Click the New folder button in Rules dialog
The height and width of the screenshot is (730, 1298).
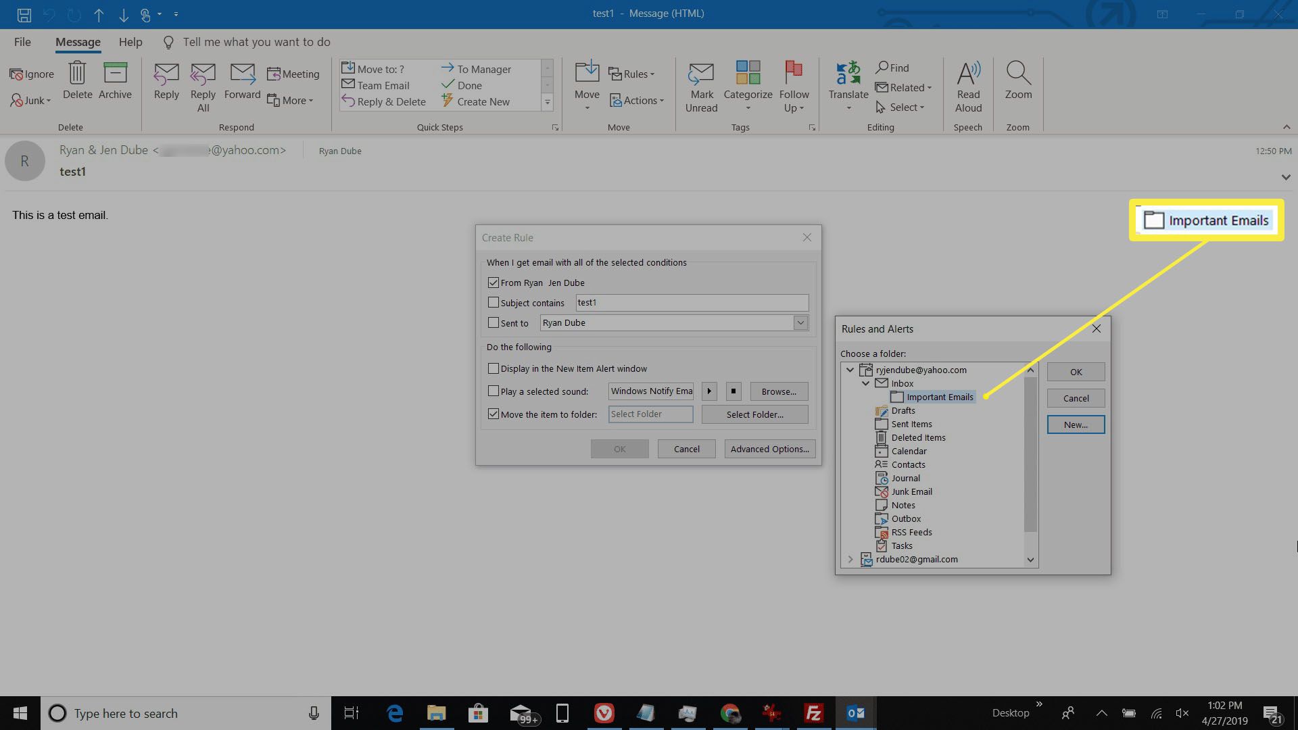click(x=1075, y=424)
